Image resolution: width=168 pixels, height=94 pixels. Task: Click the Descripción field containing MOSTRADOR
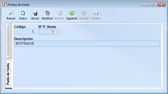pos(87,44)
